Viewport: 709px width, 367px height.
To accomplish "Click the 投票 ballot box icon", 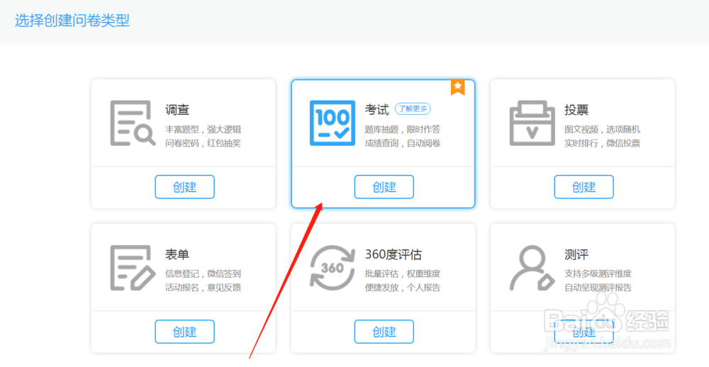I will 532,123.
